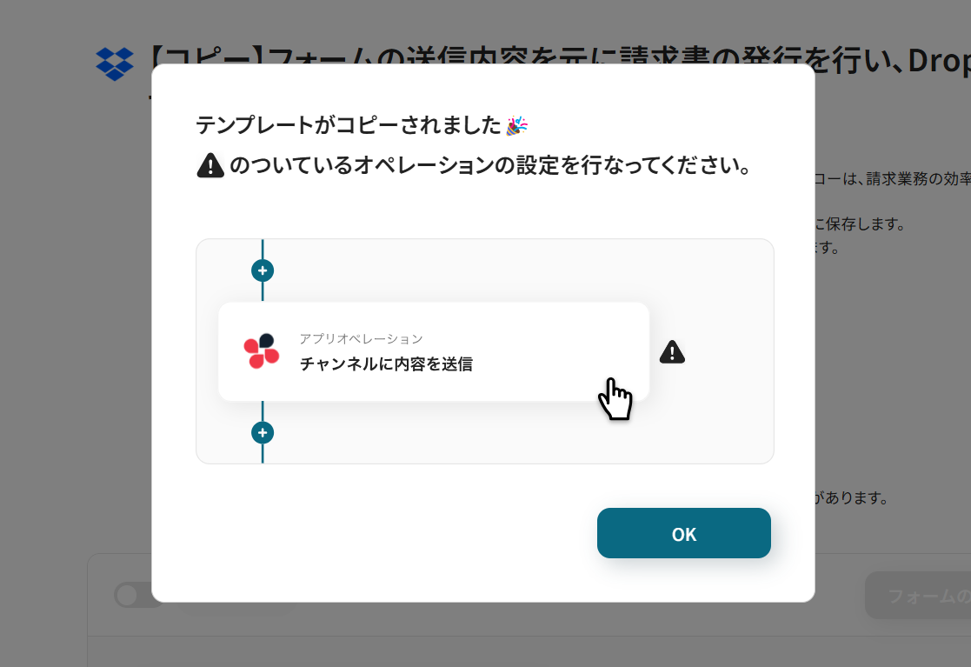Click the connector line below the lower plus
This screenshot has height=667, width=971.
[x=263, y=453]
